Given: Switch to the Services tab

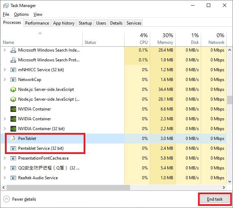Looking at the screenshot, I should tap(134, 23).
